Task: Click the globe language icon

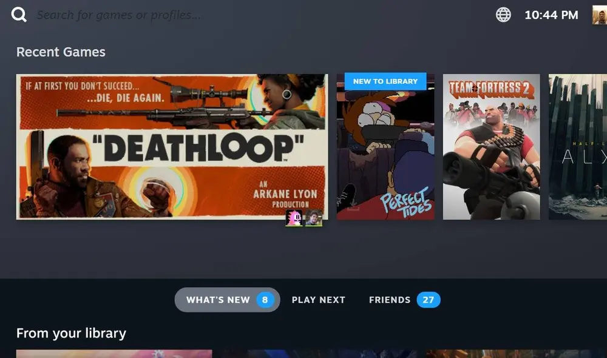Action: click(x=503, y=14)
